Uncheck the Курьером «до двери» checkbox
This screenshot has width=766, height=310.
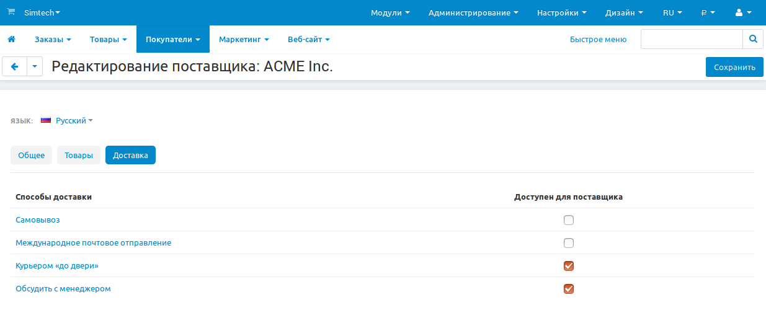tap(569, 266)
